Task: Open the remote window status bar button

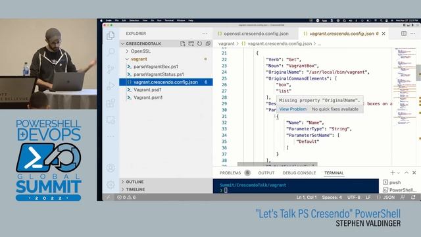Action: tap(108, 197)
